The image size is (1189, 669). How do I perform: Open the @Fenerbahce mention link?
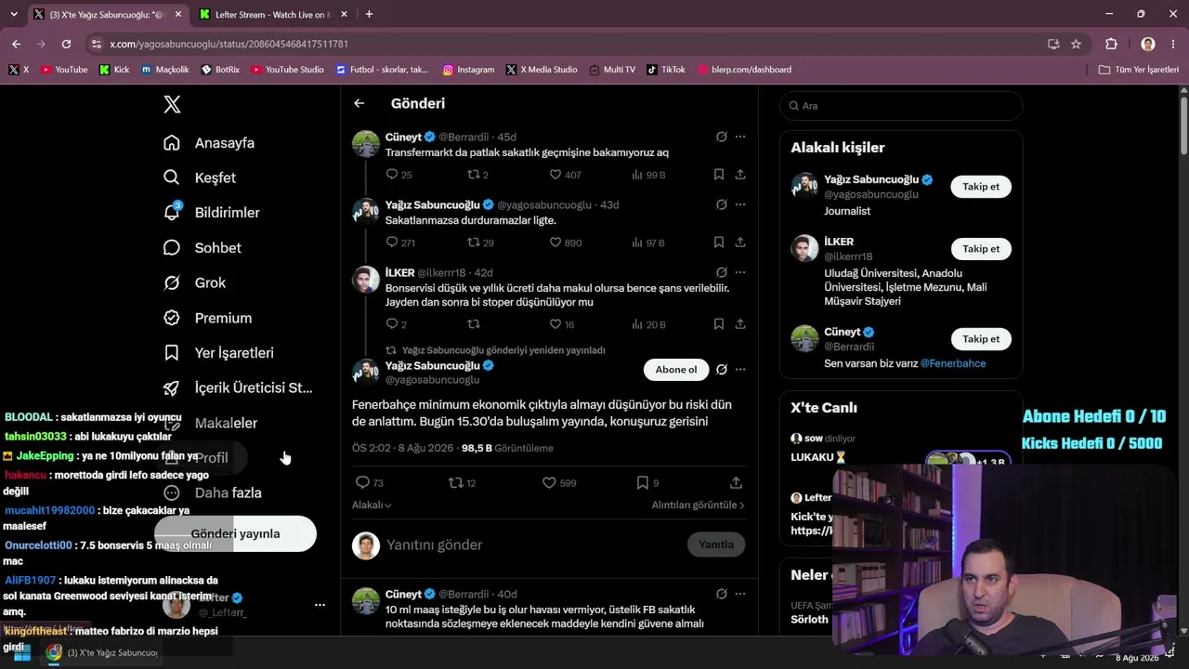(x=953, y=363)
